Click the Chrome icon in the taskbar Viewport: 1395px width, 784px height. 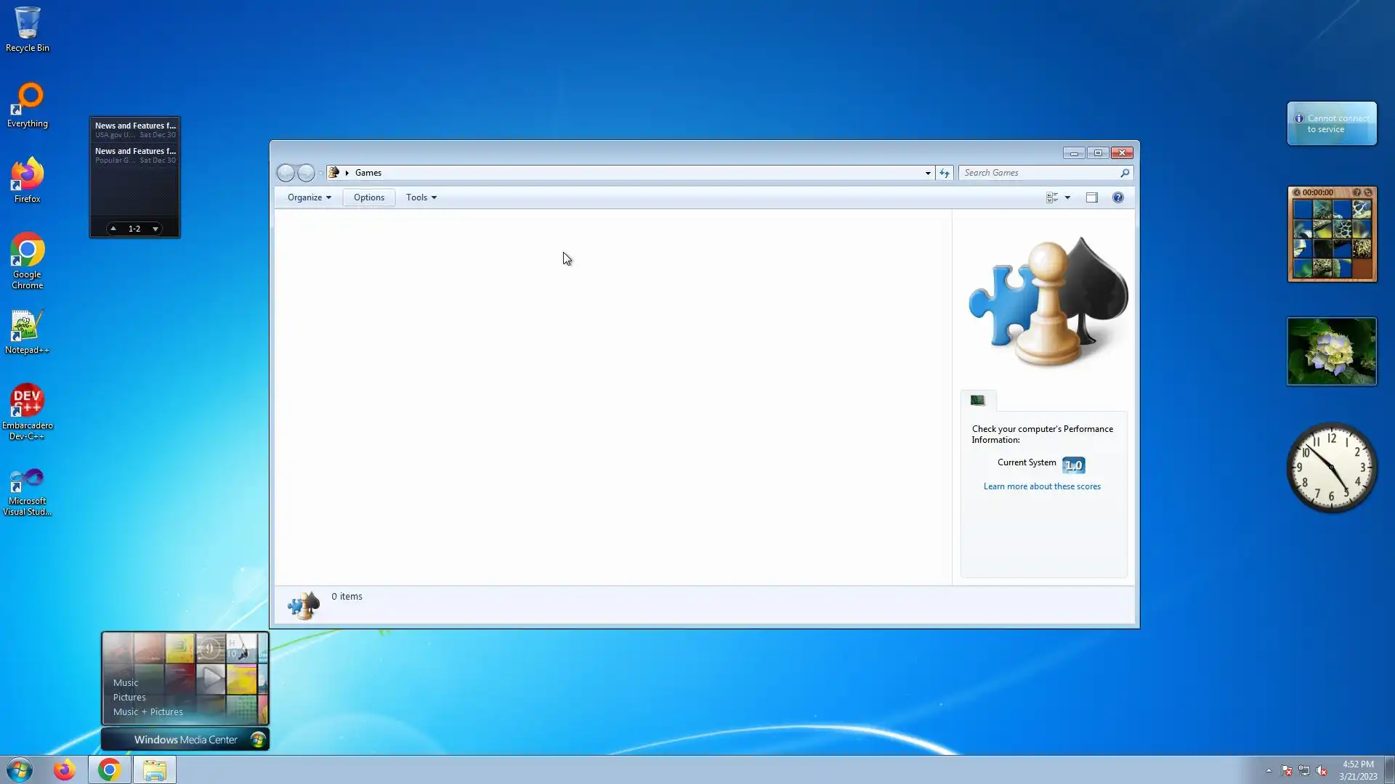coord(110,769)
